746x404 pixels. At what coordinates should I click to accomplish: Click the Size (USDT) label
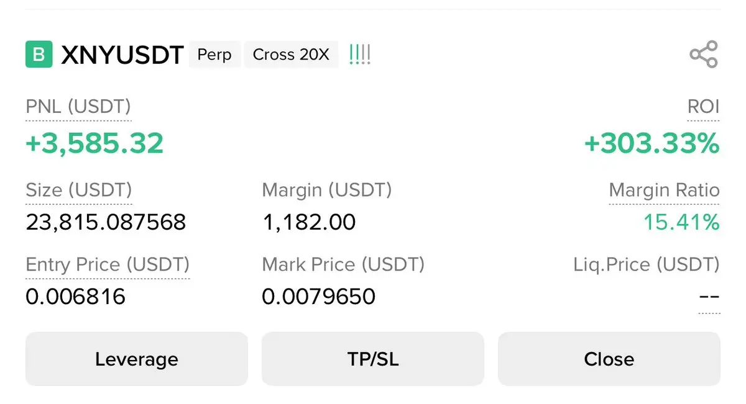[x=79, y=190]
